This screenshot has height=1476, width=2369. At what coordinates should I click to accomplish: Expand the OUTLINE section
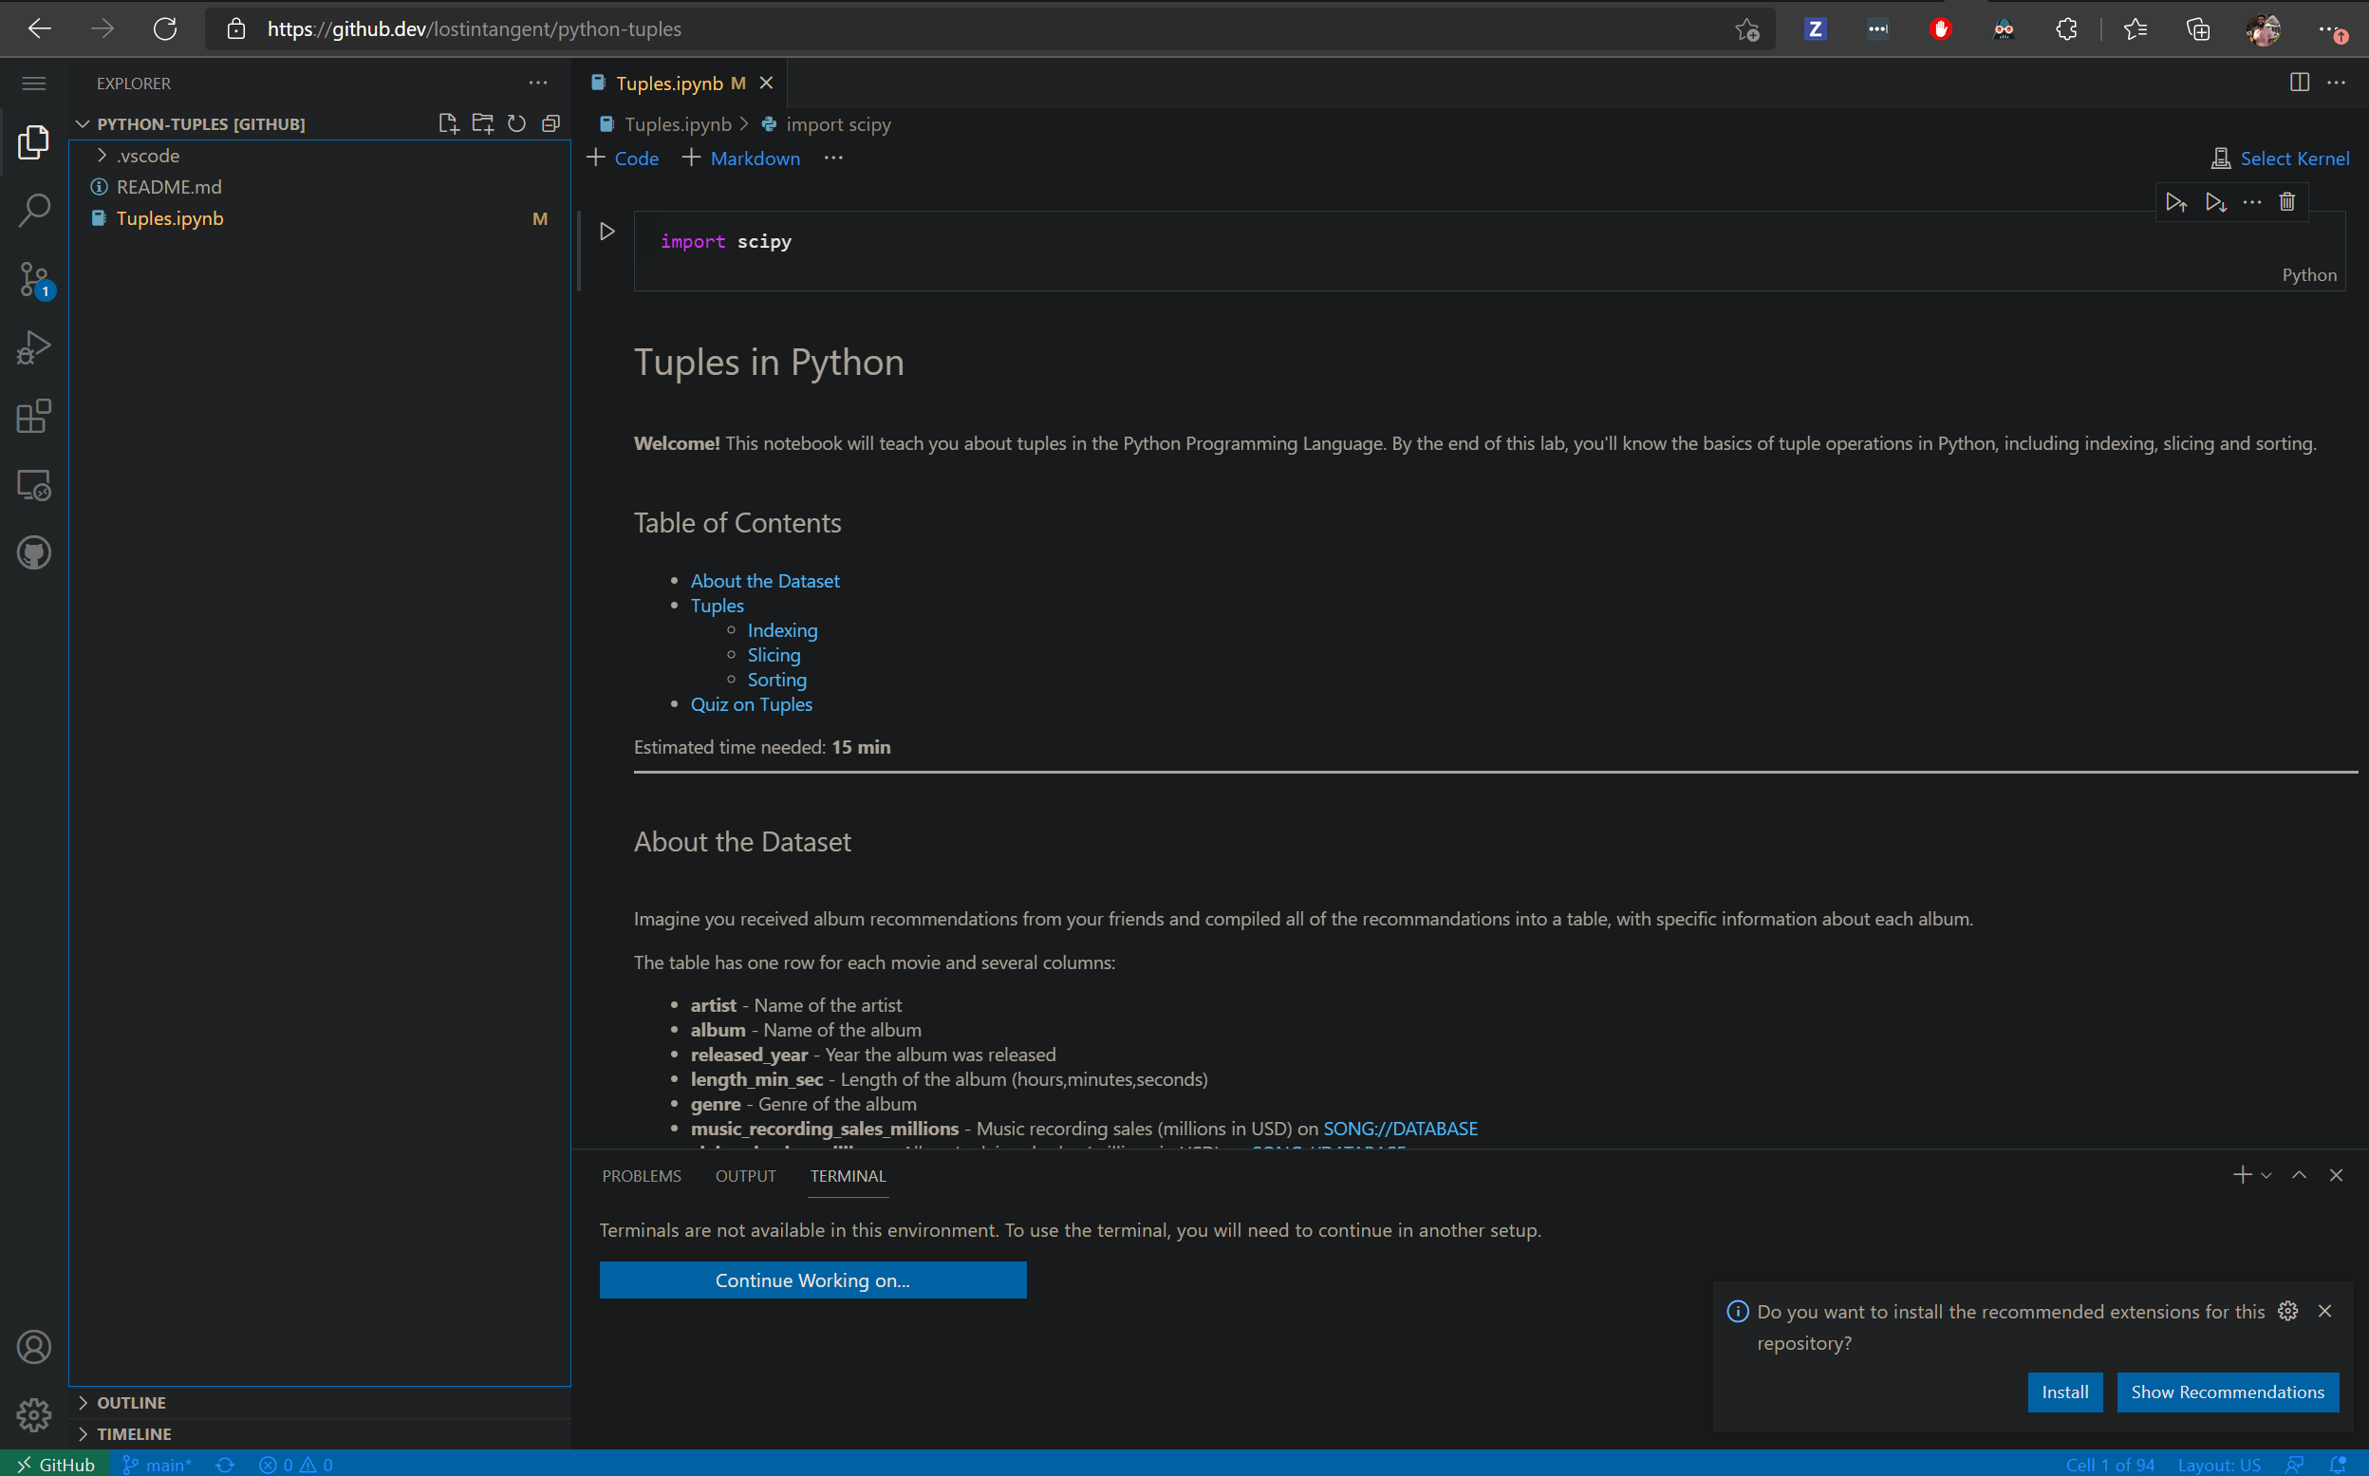(x=132, y=1402)
